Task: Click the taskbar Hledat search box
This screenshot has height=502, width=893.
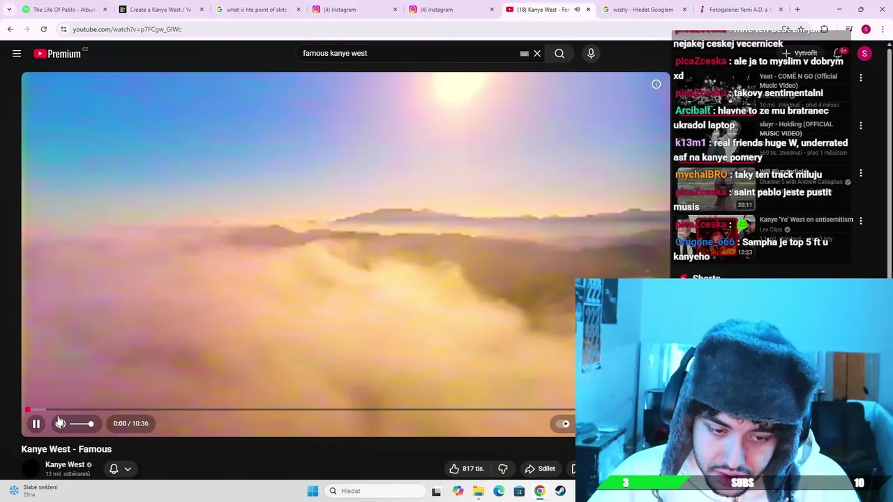Action: click(x=375, y=491)
